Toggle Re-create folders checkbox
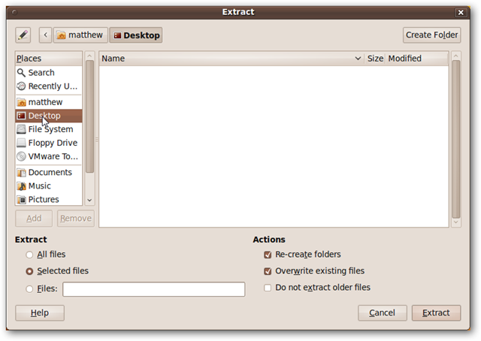The width and height of the screenshot is (481, 341). pyautogui.click(x=268, y=255)
